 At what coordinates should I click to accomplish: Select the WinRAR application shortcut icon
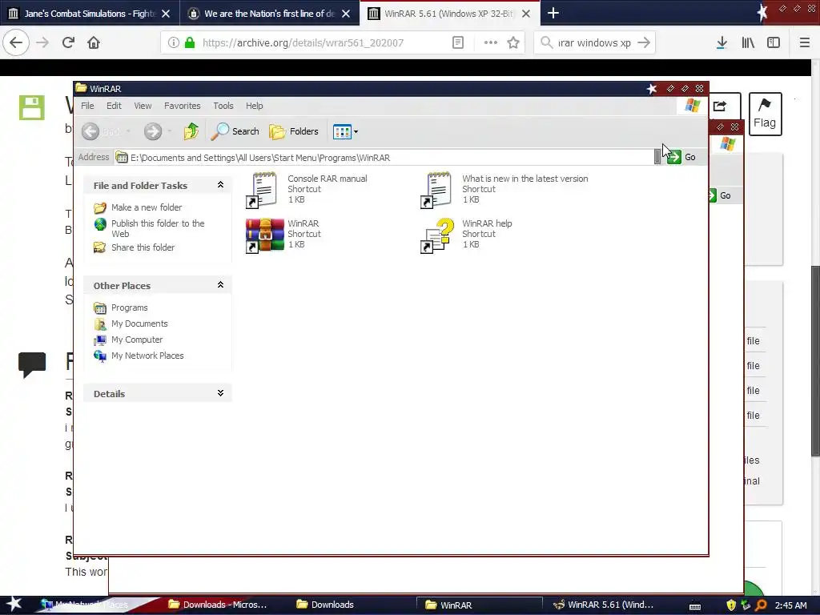[x=264, y=235]
